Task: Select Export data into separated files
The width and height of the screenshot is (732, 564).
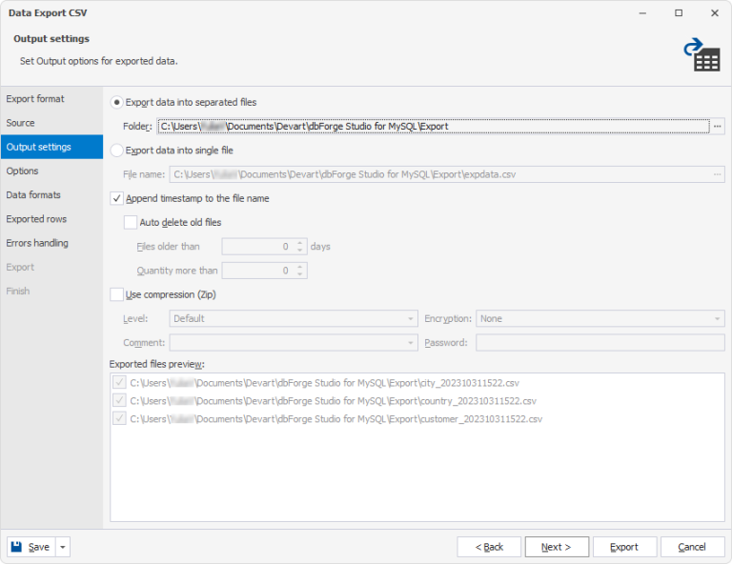Action: 116,102
